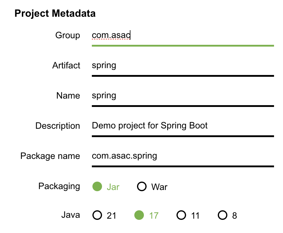Click the Name input field
283x233 pixels.
[x=182, y=96]
